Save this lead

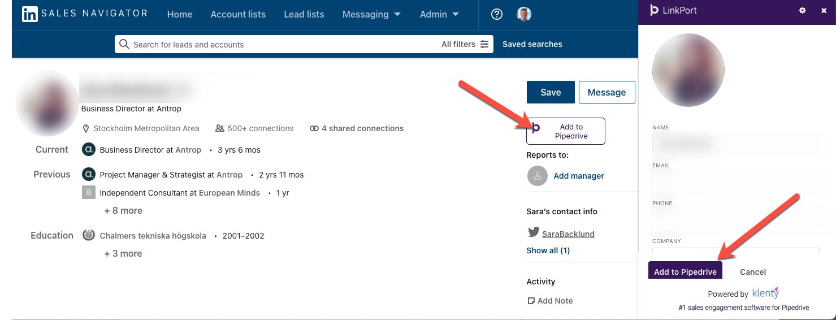(x=551, y=92)
